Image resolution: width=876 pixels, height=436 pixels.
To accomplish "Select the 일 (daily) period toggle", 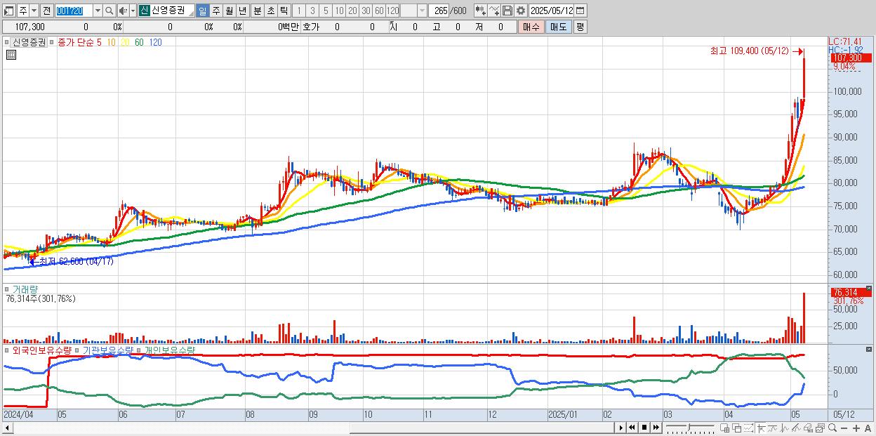I will [202, 11].
